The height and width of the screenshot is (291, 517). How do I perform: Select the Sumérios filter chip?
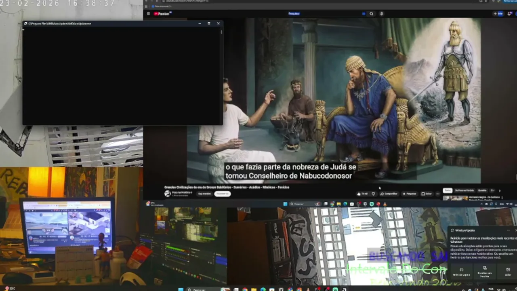coord(482,190)
